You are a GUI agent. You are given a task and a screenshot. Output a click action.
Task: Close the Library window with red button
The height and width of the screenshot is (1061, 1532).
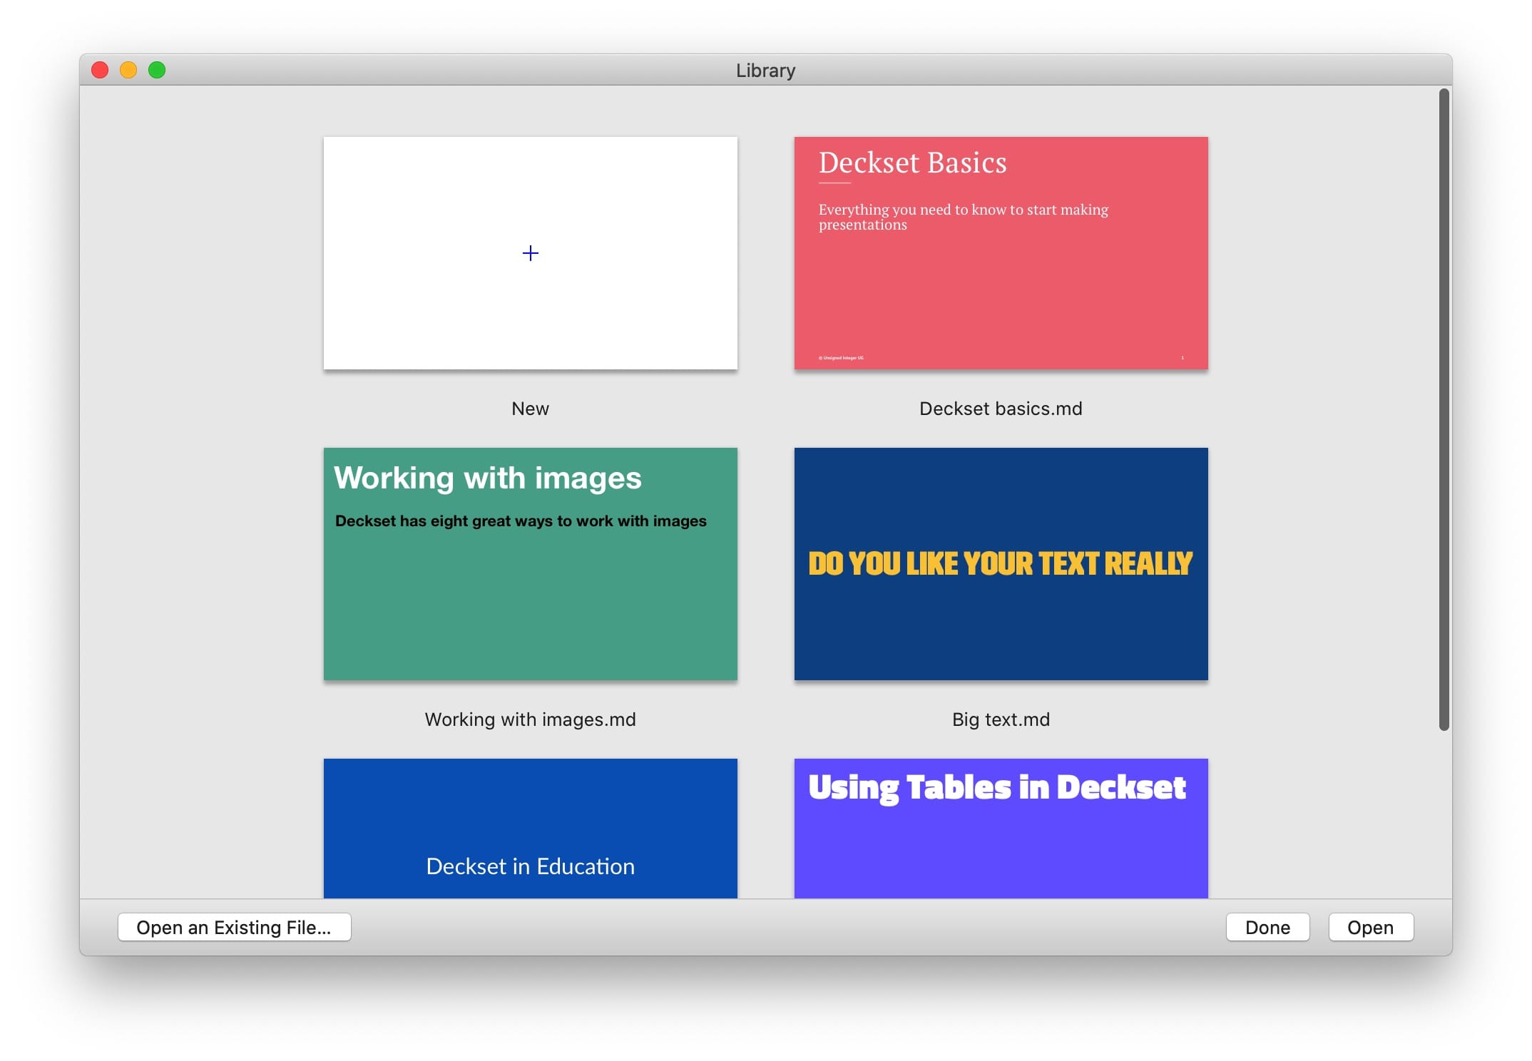100,70
